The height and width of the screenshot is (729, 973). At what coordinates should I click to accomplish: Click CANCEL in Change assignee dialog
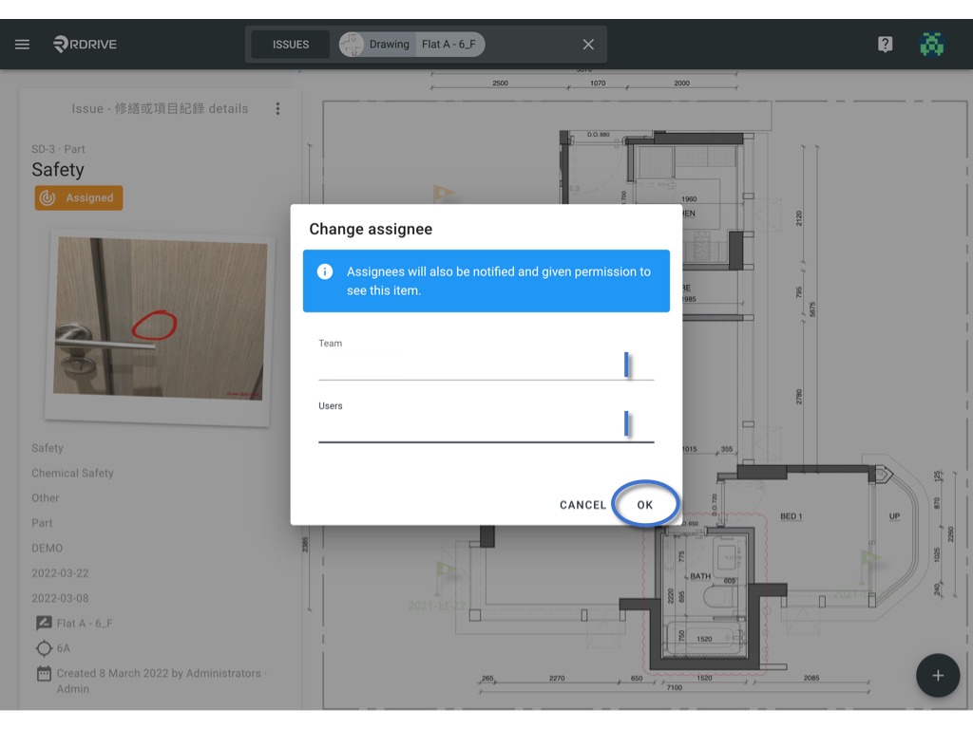tap(582, 505)
